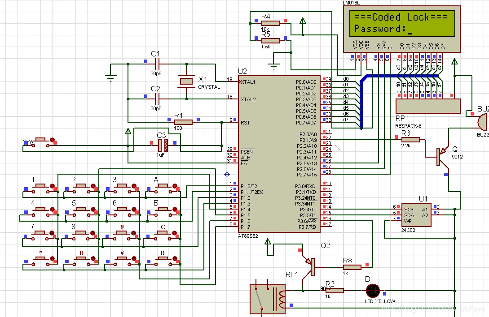The height and width of the screenshot is (317, 489).
Task: Select capacitor C3 1uF symbol
Action: point(163,145)
